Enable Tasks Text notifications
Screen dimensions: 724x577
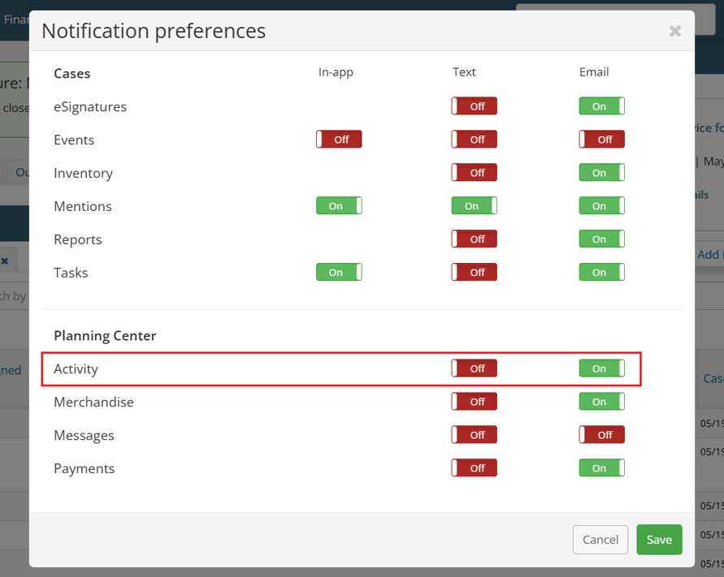[x=474, y=272]
